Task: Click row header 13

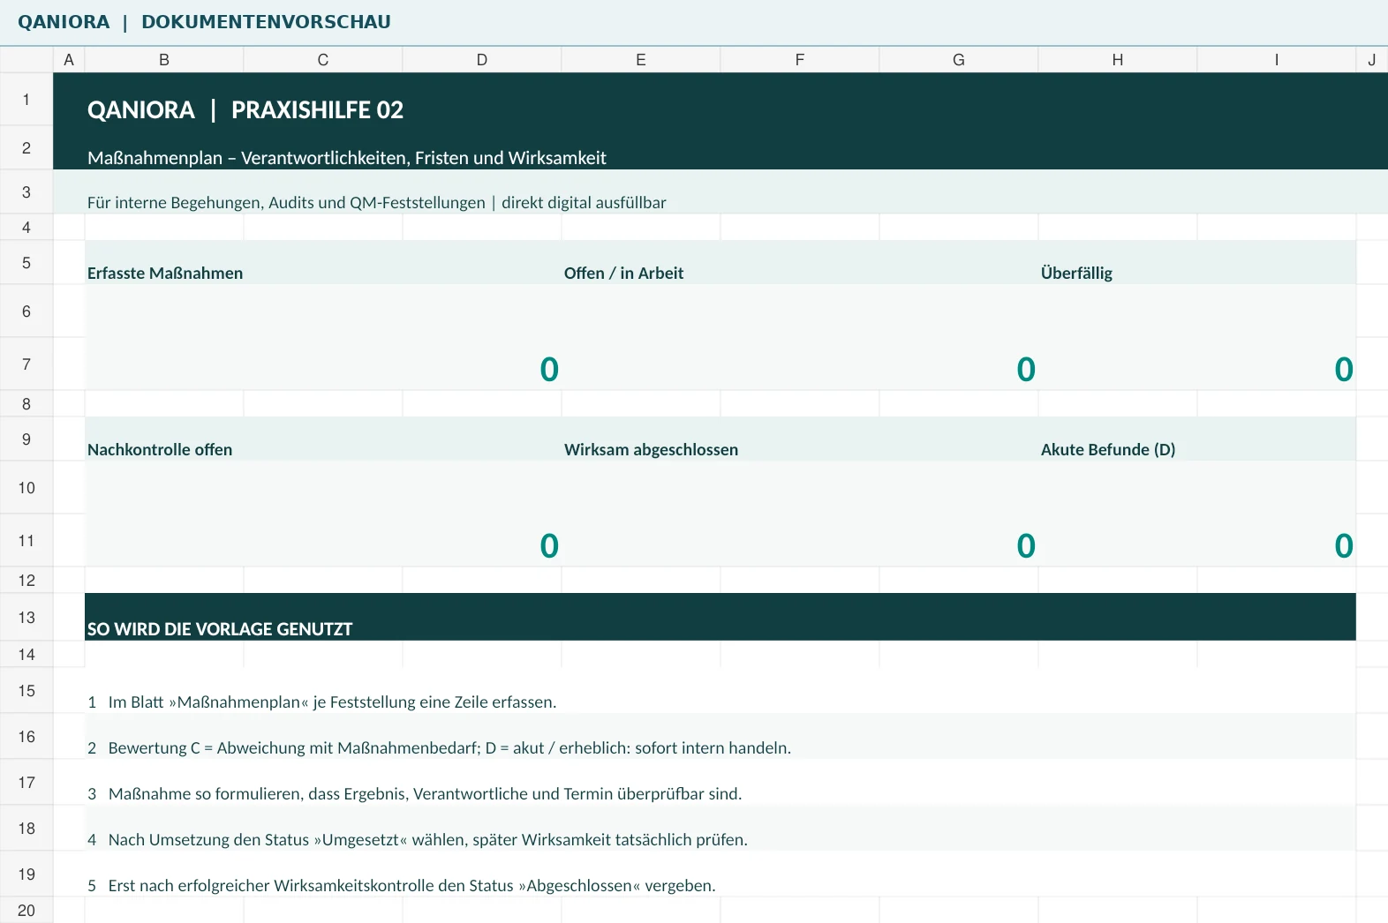Action: pyautogui.click(x=26, y=617)
